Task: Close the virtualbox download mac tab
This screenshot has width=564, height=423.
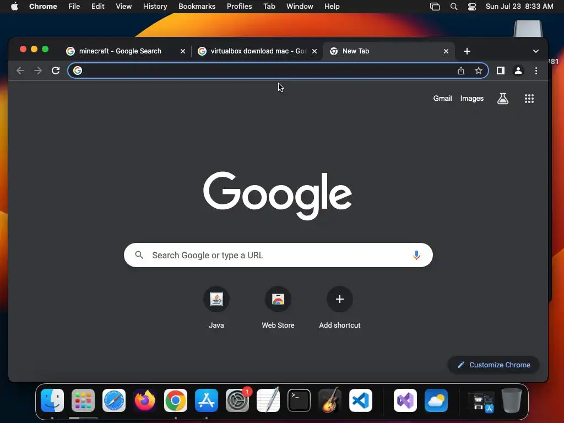Action: point(314,51)
